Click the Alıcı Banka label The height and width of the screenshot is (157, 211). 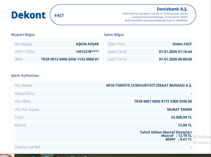(x=24, y=86)
